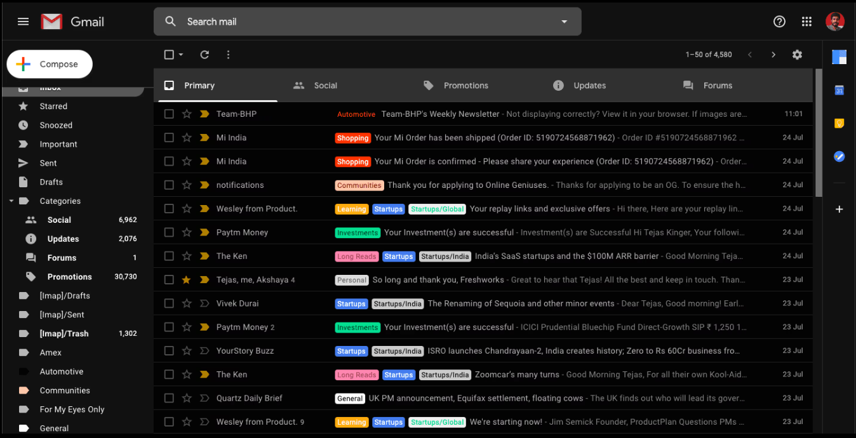This screenshot has height=438, width=856.
Task: Refresh the inbox
Action: (204, 55)
